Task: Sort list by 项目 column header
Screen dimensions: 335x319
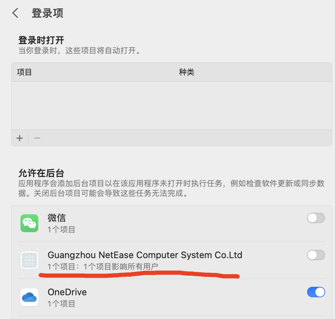Action: 24,72
